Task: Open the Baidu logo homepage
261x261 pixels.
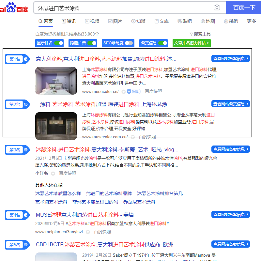Action: coord(14,8)
